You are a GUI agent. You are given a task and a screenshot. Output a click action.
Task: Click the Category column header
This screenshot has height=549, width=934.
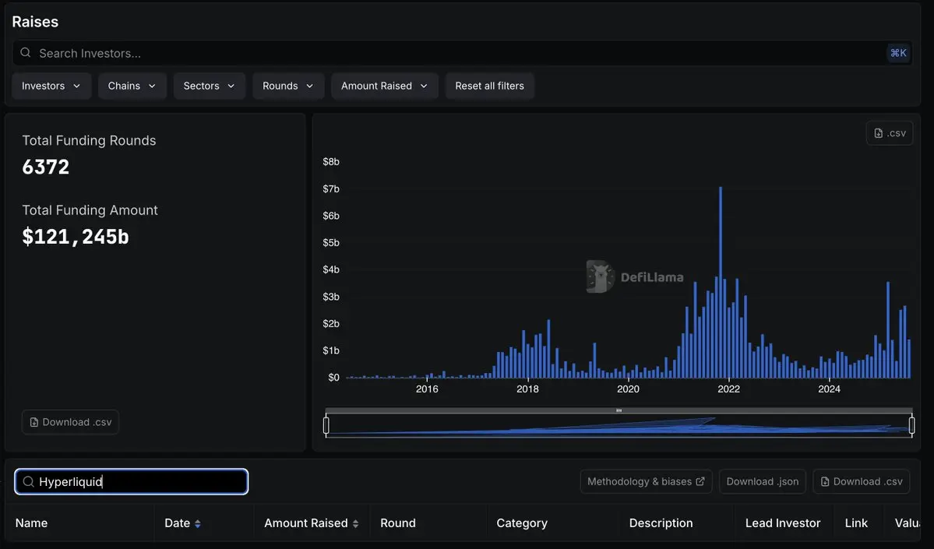tap(522, 523)
